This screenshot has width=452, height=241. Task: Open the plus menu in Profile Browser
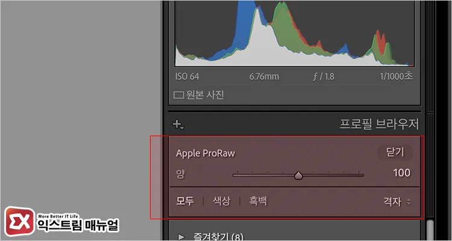[178, 125]
